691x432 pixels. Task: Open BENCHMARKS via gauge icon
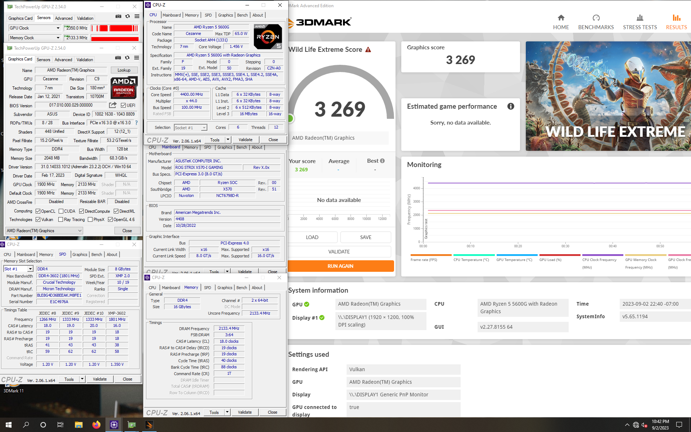pos(596,18)
